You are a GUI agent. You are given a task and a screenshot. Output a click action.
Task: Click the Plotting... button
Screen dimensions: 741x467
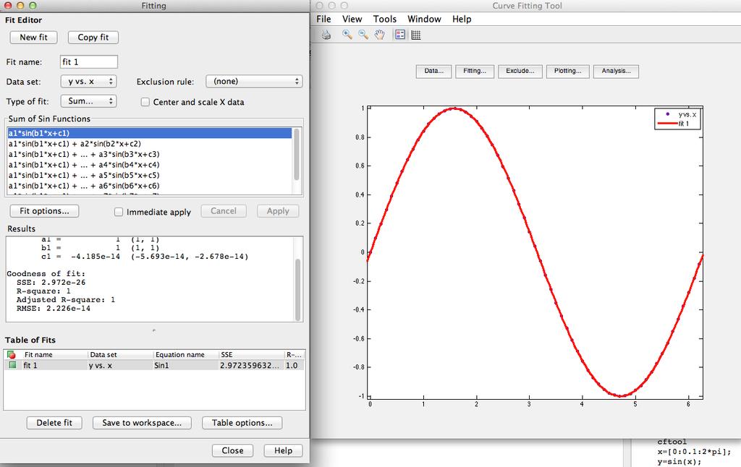pyautogui.click(x=567, y=72)
